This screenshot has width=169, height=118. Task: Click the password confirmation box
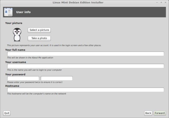pyautogui.click(x=57, y=78)
